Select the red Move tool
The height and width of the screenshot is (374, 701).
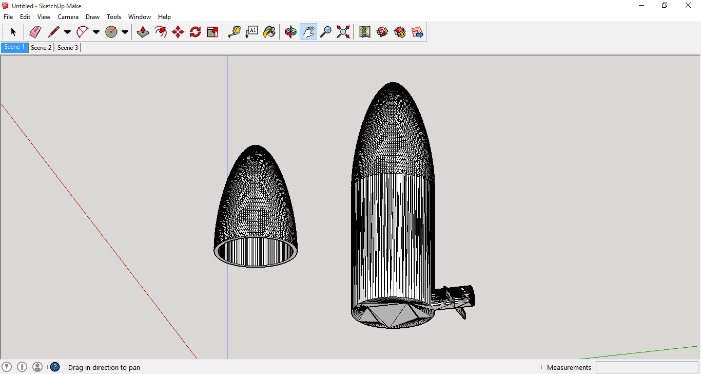click(x=178, y=32)
